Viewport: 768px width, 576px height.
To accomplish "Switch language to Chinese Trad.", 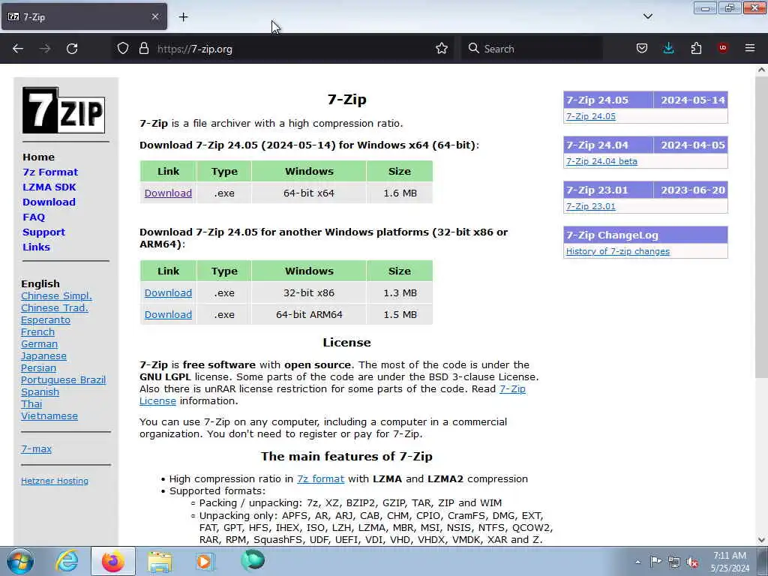I will click(54, 308).
